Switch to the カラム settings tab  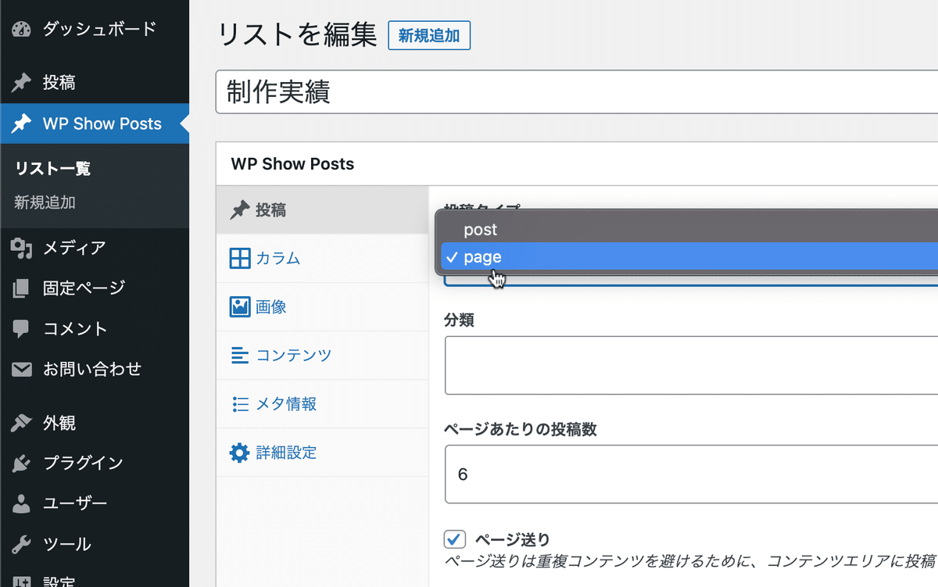point(322,259)
